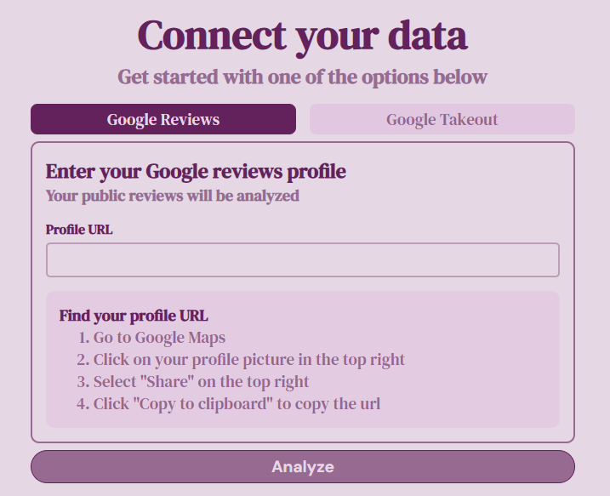Click the "Profile URL" field label

[79, 230]
